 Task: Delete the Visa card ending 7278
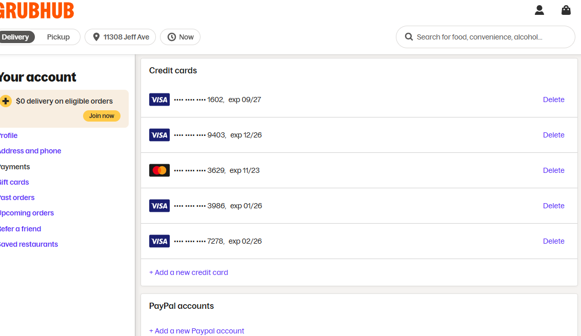[554, 241]
